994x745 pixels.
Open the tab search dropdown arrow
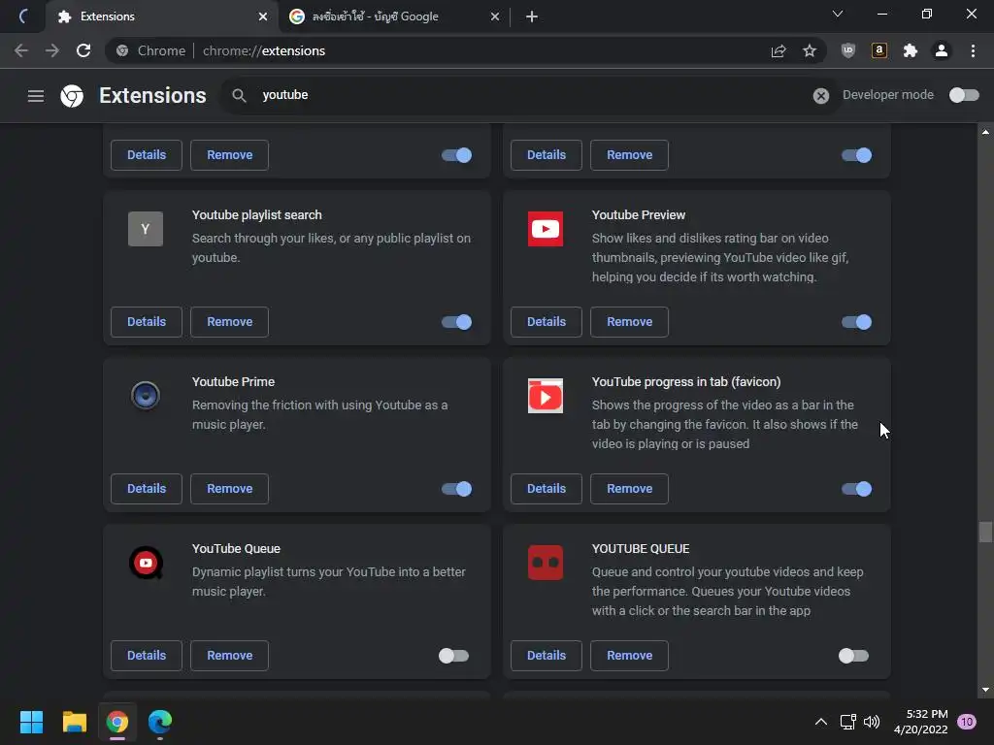(838, 14)
